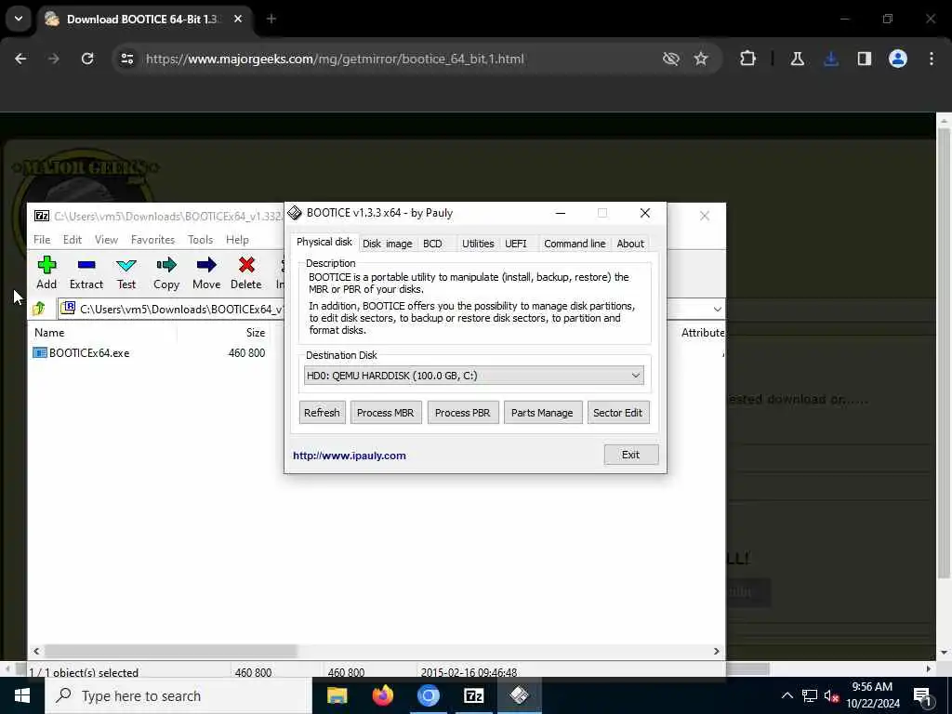Open the Edit menu in 7-Zip
The height and width of the screenshot is (714, 952).
(73, 240)
